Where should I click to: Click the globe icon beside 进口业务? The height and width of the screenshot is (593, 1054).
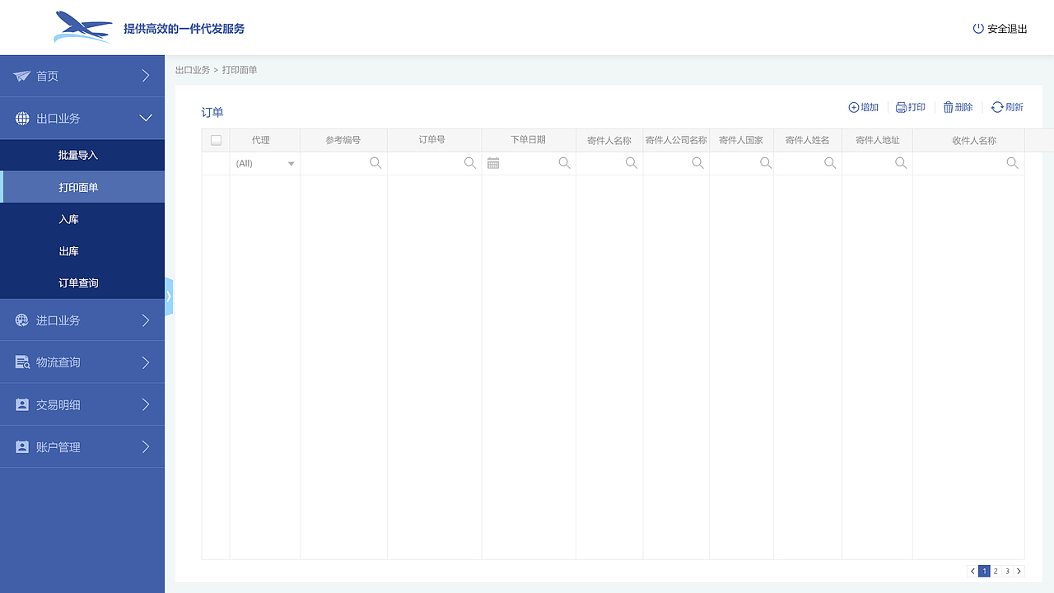tap(22, 320)
